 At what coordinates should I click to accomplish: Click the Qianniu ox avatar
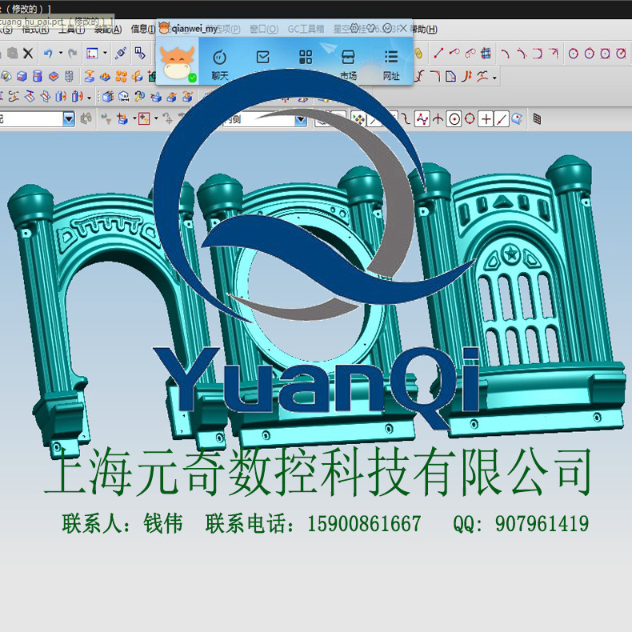(178, 62)
